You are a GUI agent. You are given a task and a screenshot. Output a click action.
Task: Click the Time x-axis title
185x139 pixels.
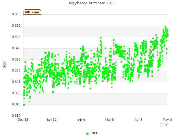tap(163, 124)
